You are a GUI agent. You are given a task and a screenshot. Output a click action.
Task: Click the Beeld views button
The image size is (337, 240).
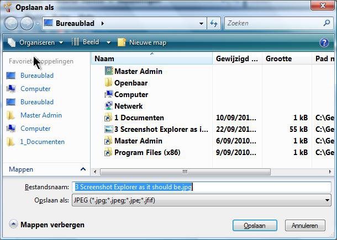85,42
